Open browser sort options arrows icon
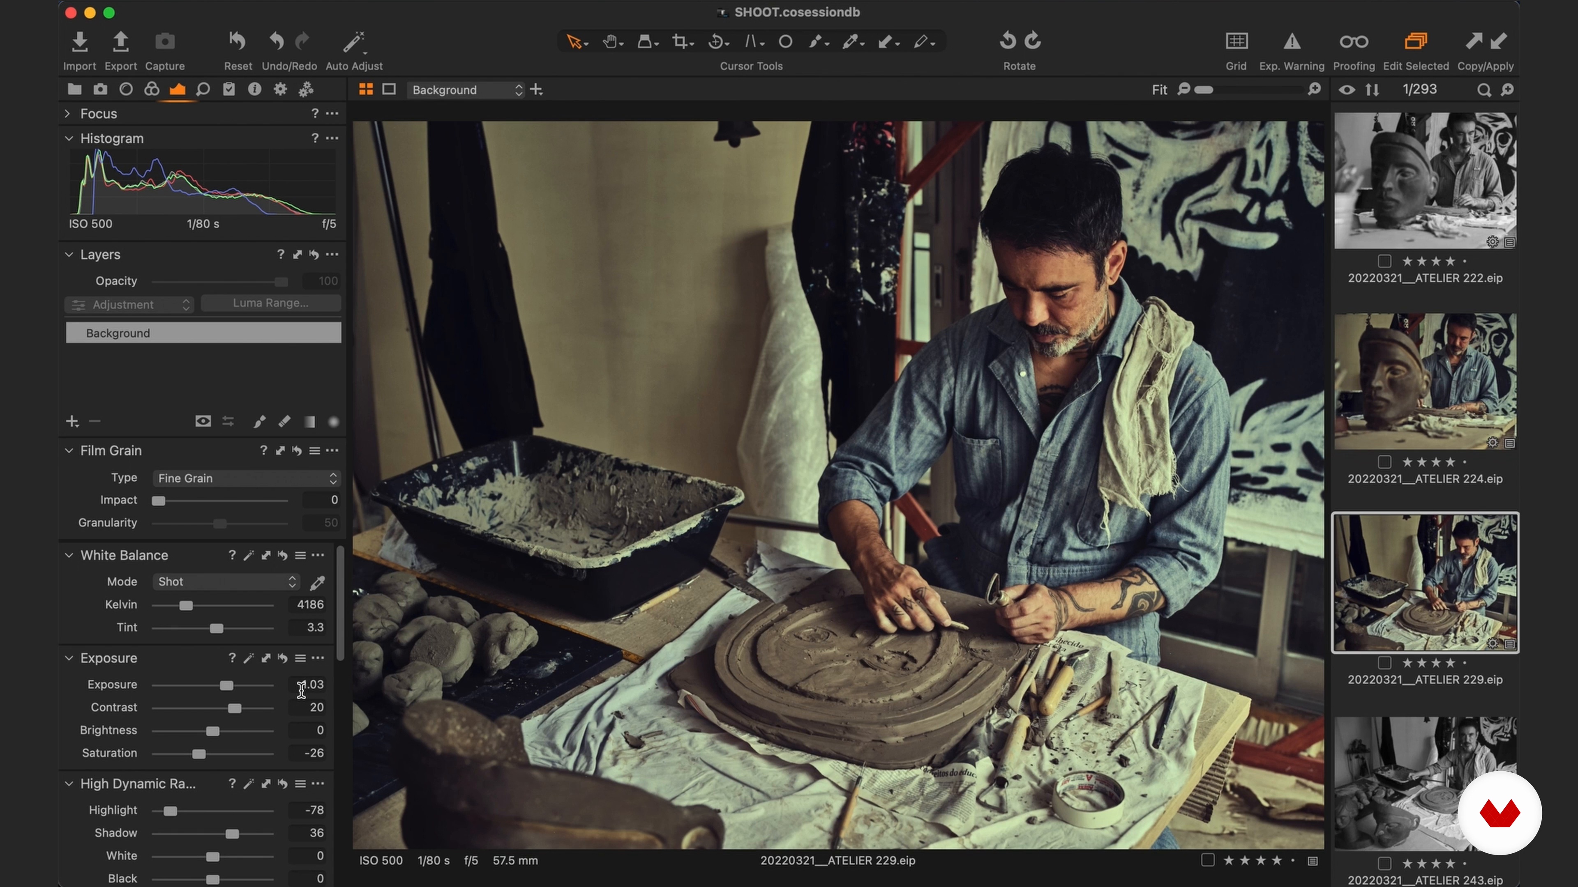The image size is (1578, 887). click(1372, 90)
